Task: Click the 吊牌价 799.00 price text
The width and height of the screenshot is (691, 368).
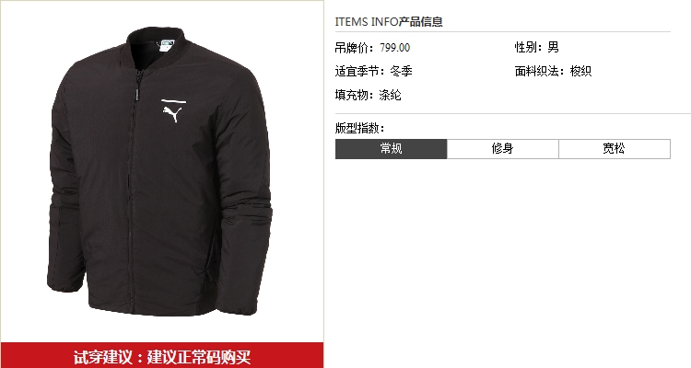Action: 372,48
